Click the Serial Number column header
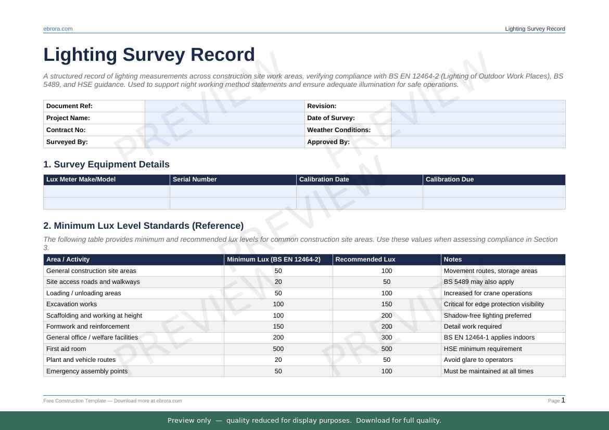Screen dimensions: 609x430 195,179
